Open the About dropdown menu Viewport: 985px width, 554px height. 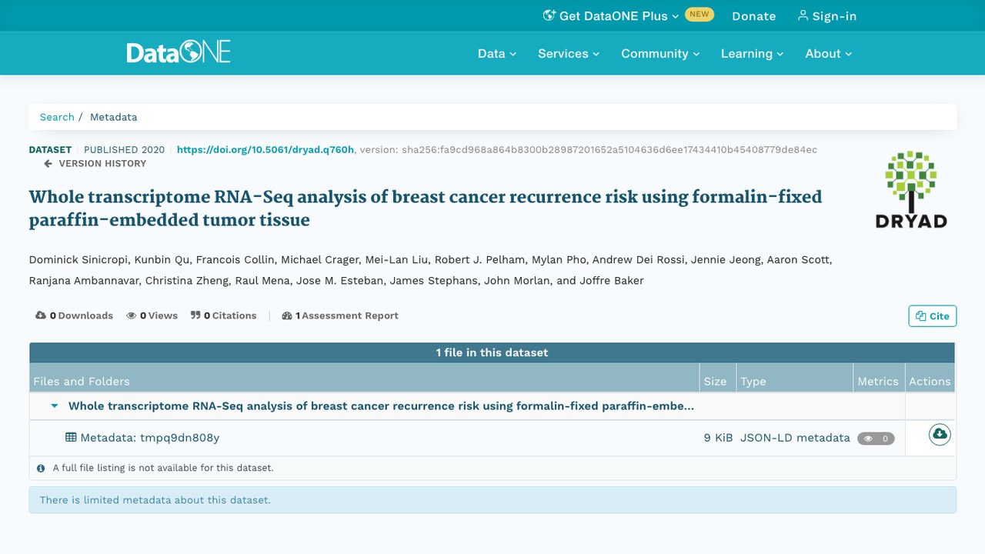pyautogui.click(x=829, y=53)
